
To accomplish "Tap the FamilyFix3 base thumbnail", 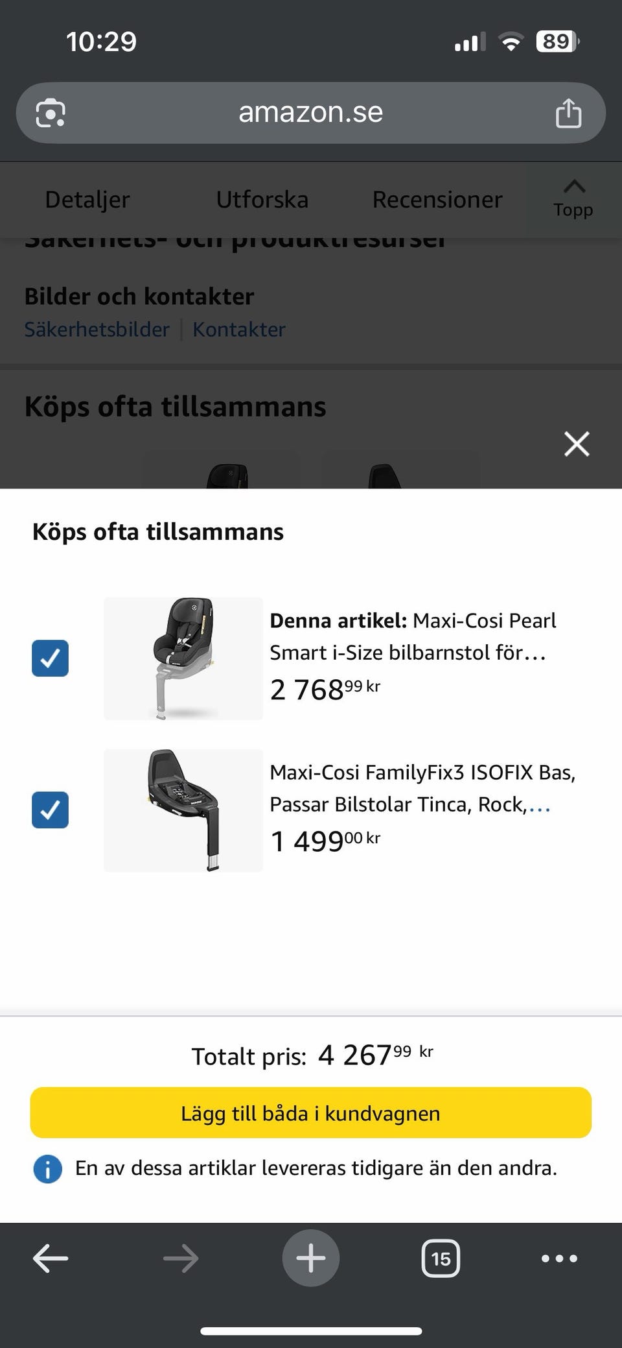I will [x=183, y=810].
